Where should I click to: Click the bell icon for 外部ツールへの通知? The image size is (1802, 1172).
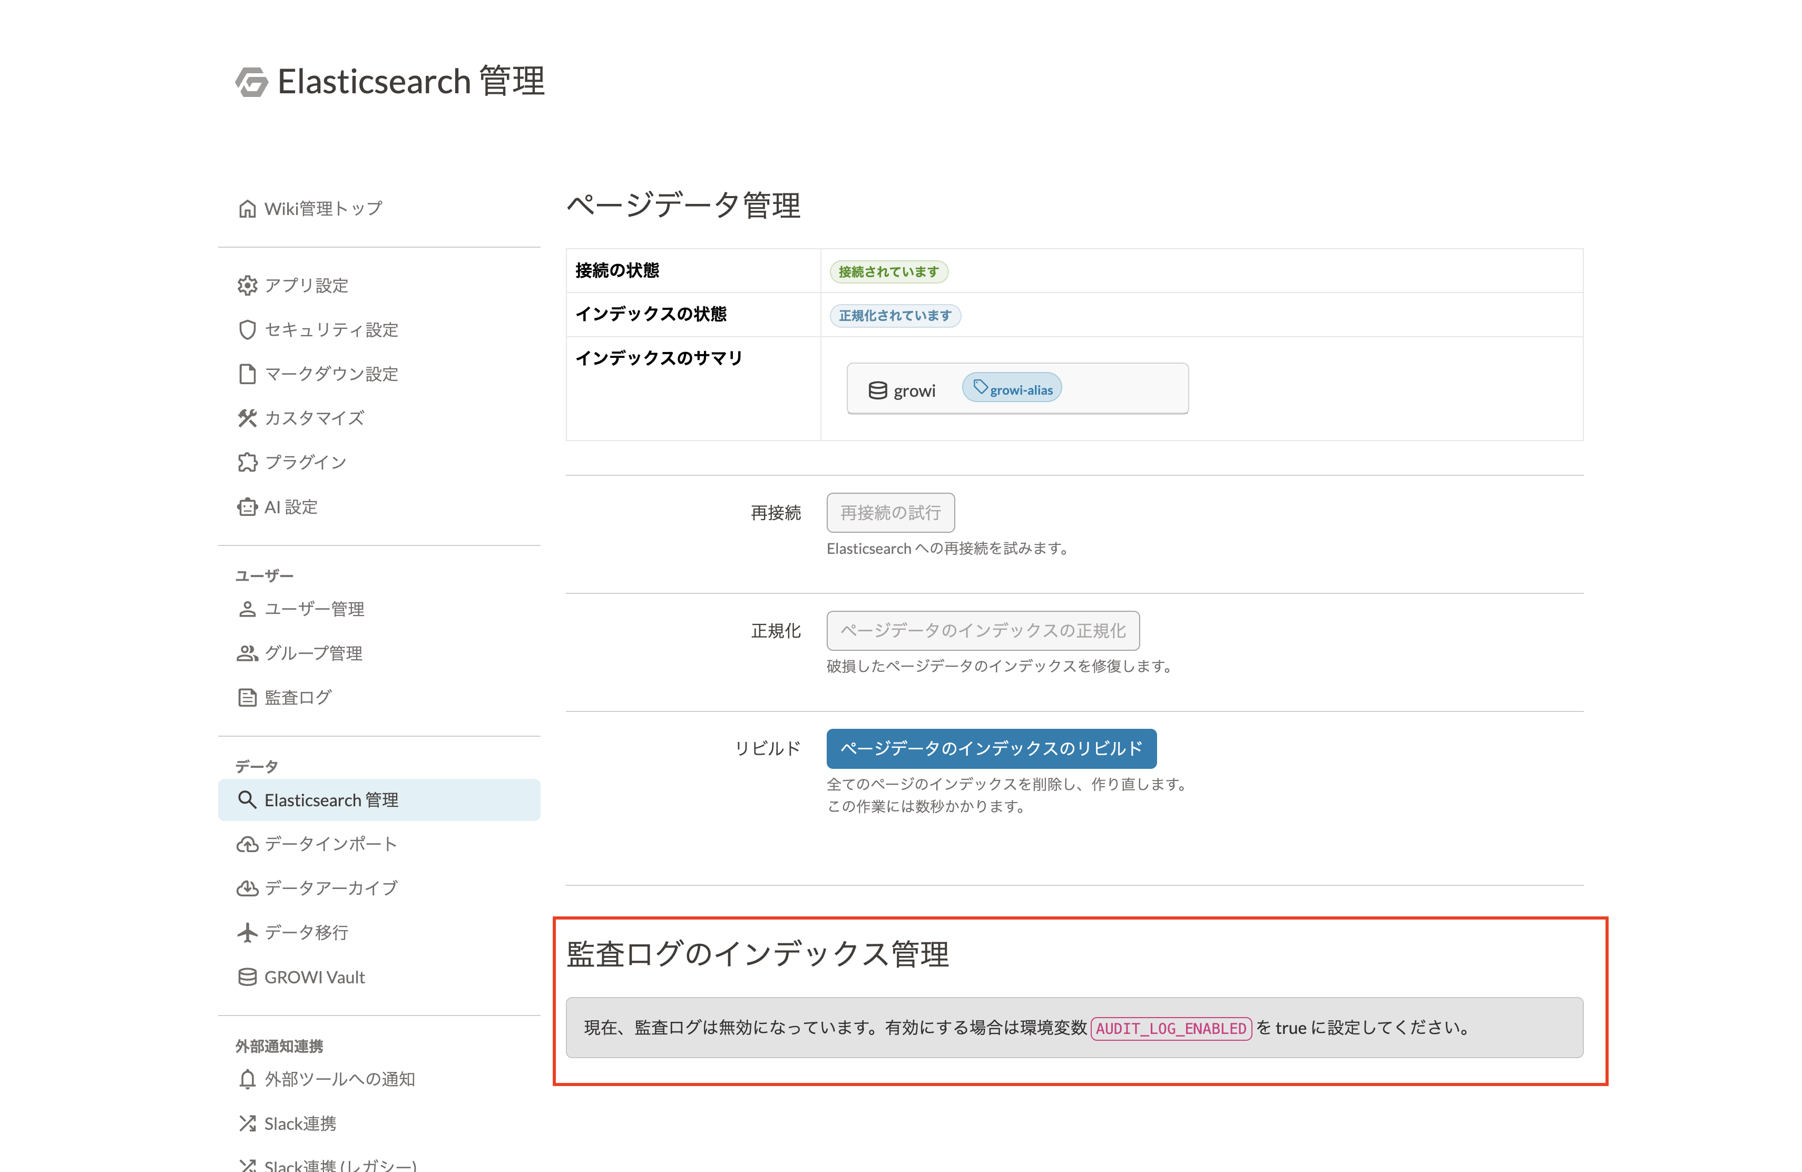pos(247,1079)
